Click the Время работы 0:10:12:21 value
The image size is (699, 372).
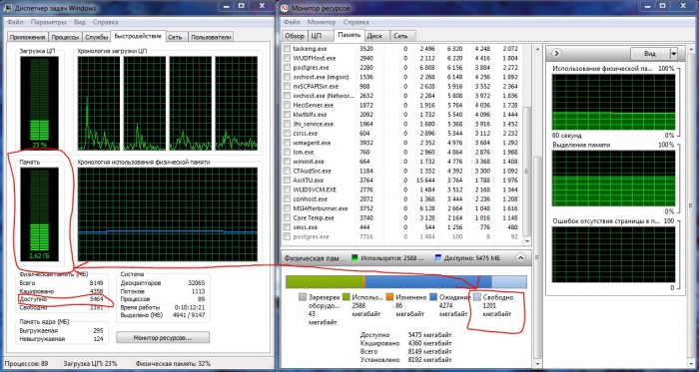[191, 307]
